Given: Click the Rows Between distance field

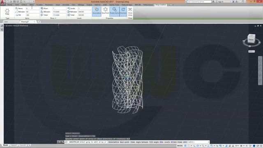Looking at the screenshot, I should click(x=59, y=12).
